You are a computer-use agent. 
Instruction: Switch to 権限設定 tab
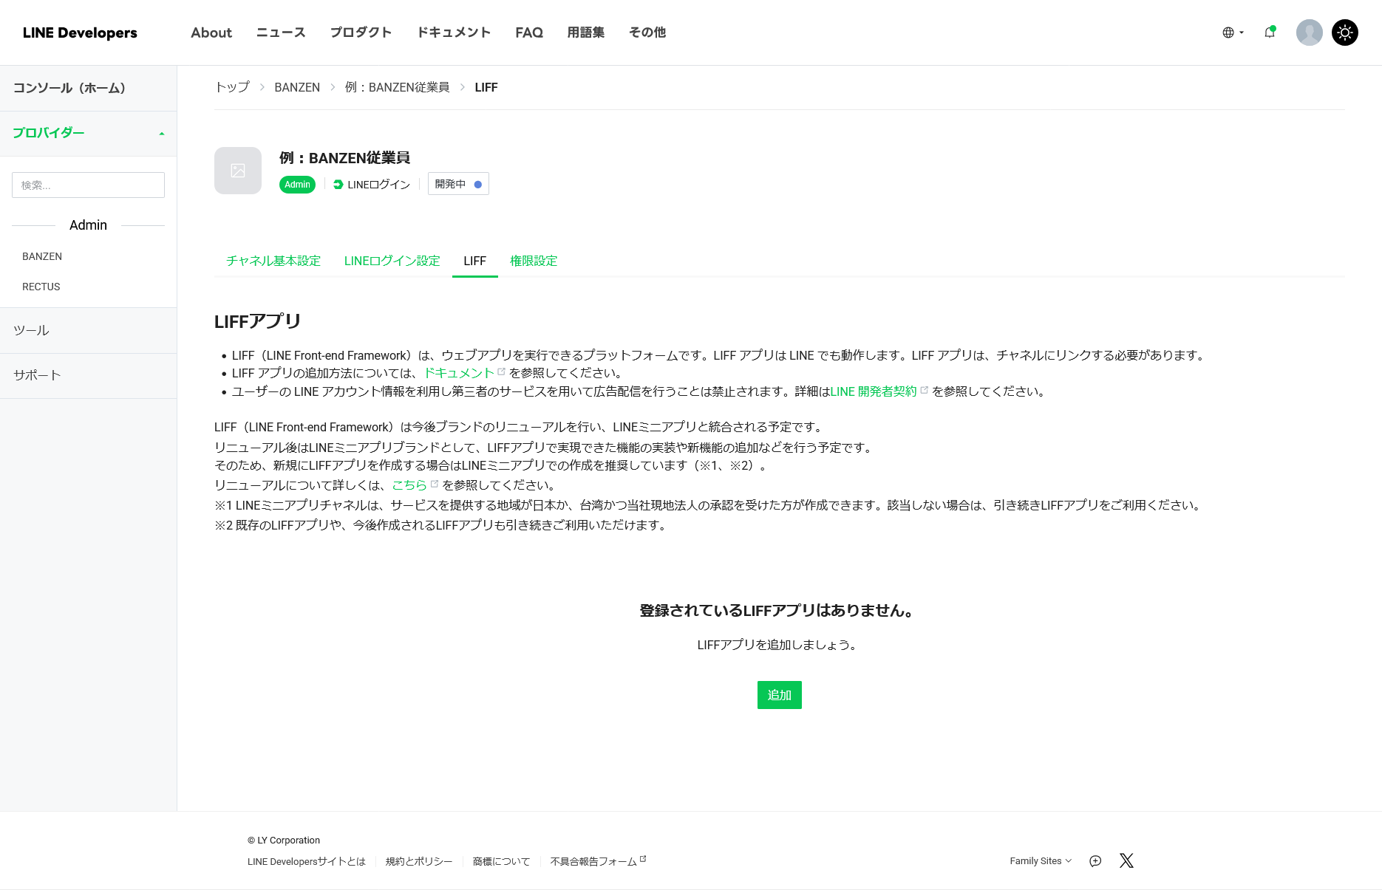click(534, 261)
